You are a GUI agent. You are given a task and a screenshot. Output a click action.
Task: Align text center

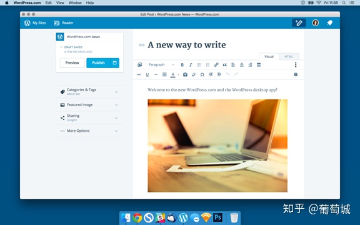pos(241,65)
